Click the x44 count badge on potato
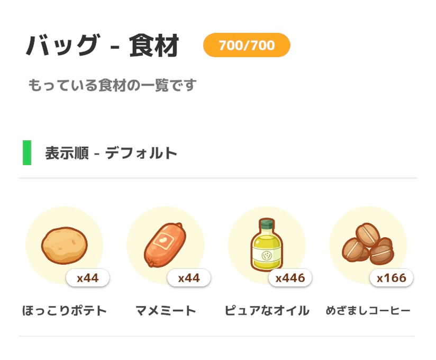 point(88,277)
